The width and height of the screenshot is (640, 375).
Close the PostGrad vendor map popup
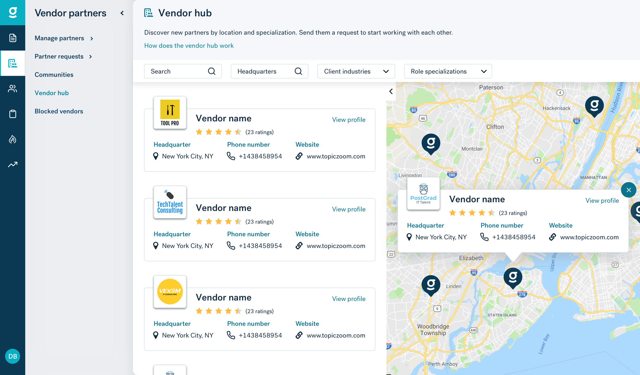point(628,190)
